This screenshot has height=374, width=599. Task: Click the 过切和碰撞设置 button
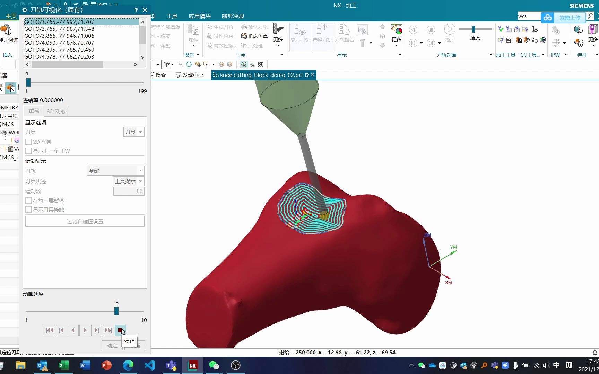[85, 221]
